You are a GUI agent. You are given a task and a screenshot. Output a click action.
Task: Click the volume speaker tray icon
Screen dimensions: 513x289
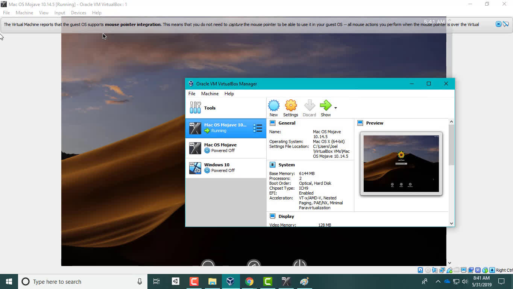click(x=465, y=281)
